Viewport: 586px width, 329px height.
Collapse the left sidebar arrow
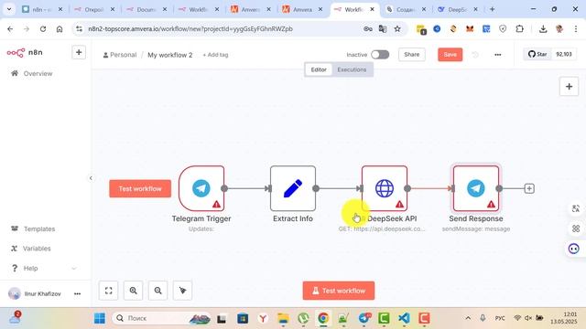[91, 178]
